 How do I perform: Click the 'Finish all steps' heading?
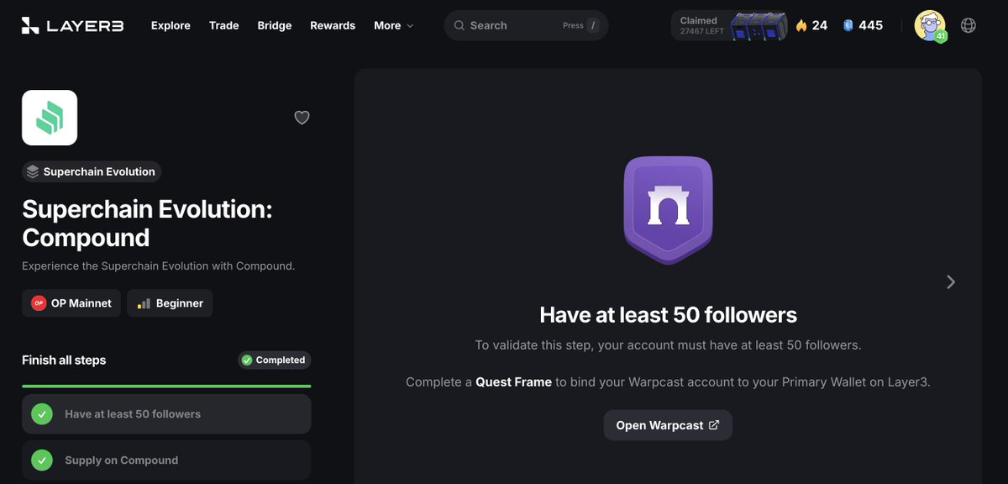pos(64,360)
